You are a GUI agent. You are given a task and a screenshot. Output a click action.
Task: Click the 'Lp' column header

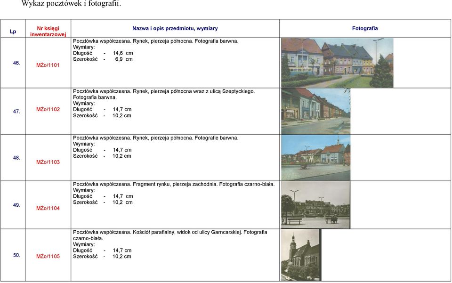coord(13,32)
